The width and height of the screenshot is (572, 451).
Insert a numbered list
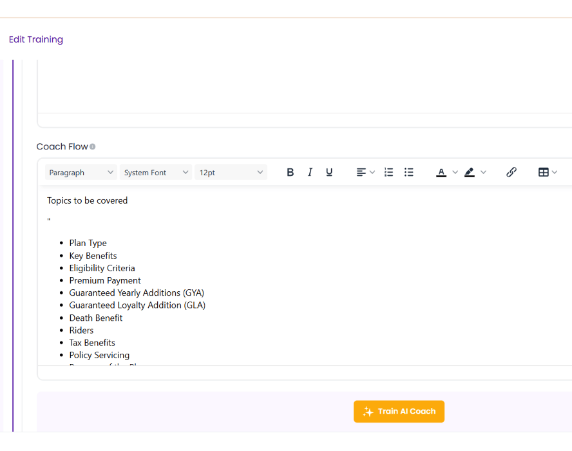[x=388, y=173]
